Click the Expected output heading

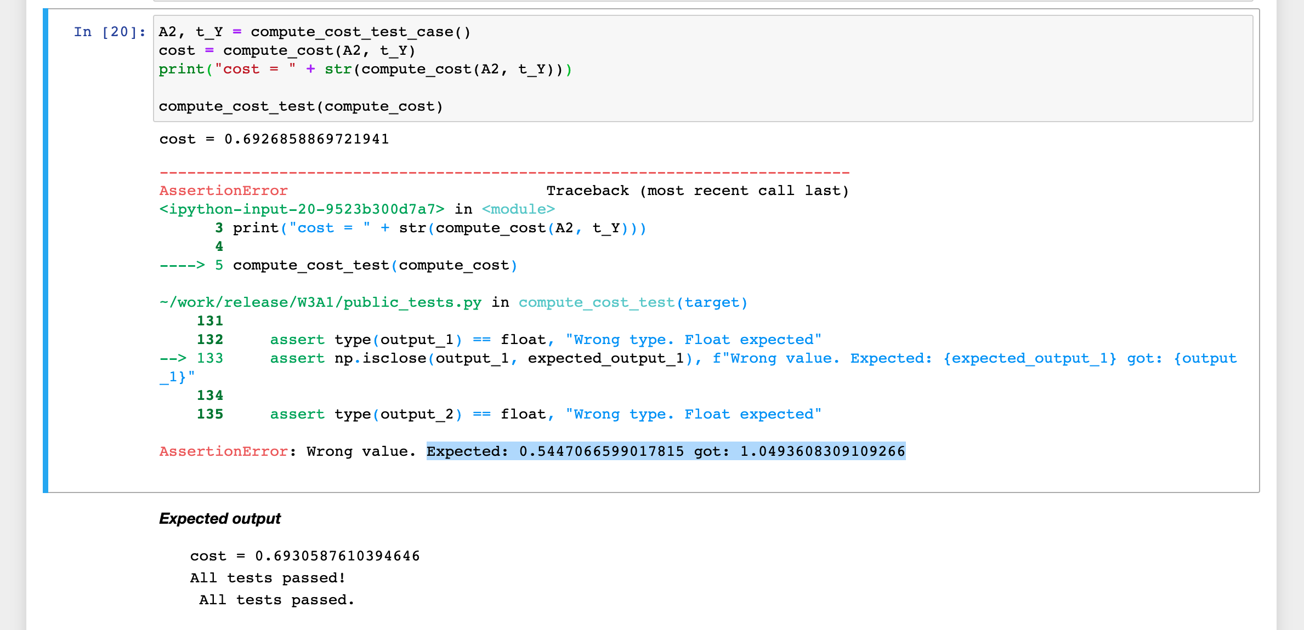click(219, 518)
